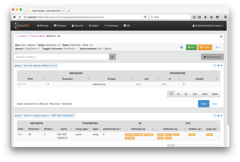Image resolution: width=240 pixels, height=162 pixels.
Task: Go to browser home icon
Action: tap(211, 17)
